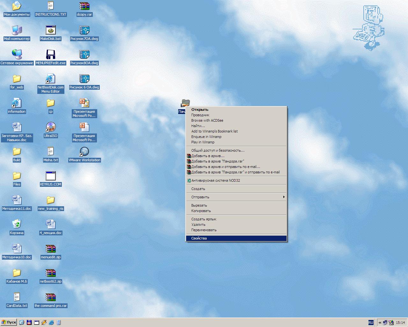Image resolution: width=408 pixels, height=327 pixels.
Task: Click the taskbar clock showing 15:14
Action: [x=400, y=323]
